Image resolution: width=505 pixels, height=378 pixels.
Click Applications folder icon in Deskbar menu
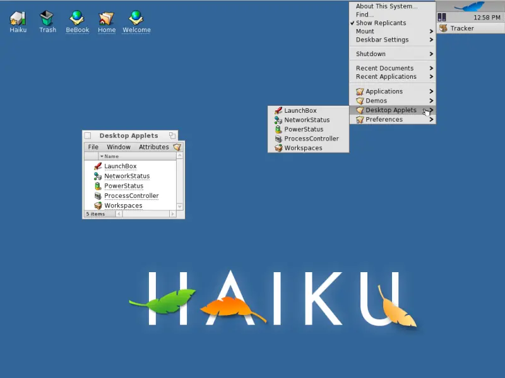(x=360, y=91)
